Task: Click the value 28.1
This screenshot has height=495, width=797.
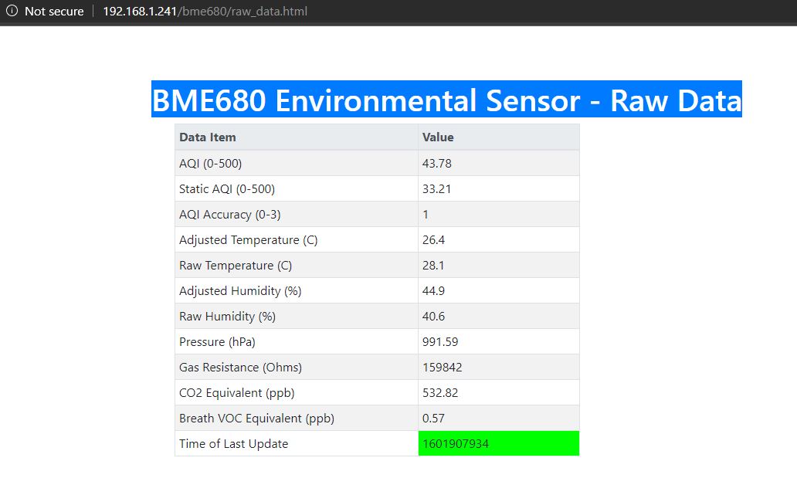Action: [x=433, y=266]
